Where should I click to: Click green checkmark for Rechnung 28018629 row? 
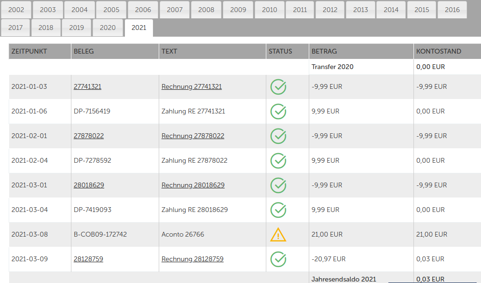[278, 185]
